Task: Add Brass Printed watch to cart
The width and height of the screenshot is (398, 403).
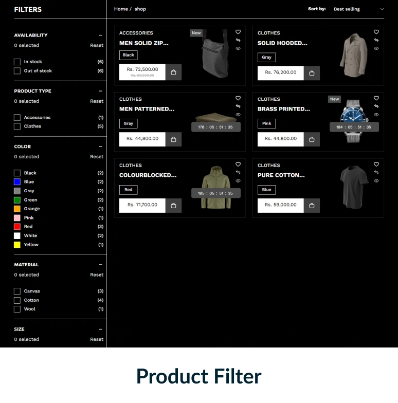Action: 312,139
